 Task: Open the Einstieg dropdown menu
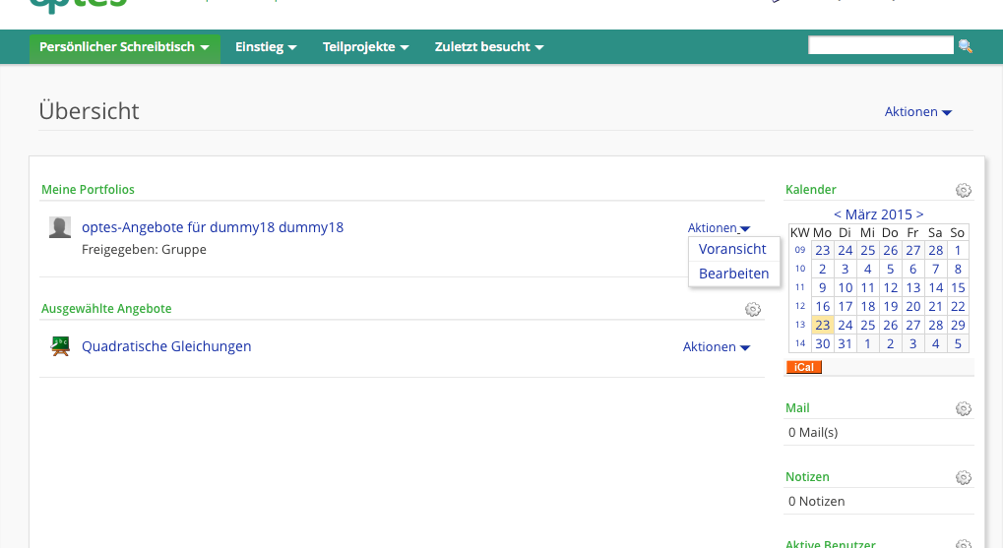[x=266, y=47]
